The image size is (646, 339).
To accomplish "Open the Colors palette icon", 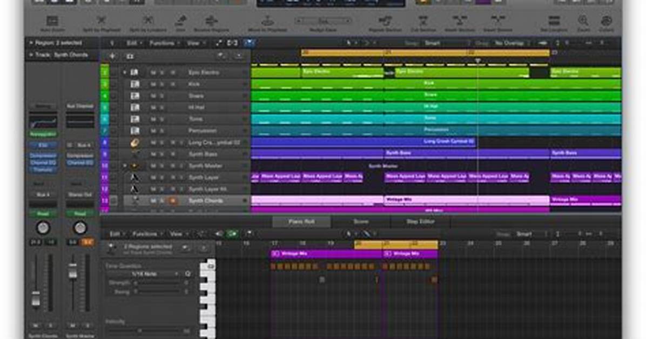I will (x=606, y=20).
